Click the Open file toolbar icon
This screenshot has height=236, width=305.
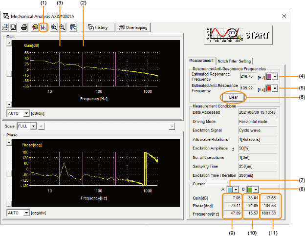tap(5, 27)
